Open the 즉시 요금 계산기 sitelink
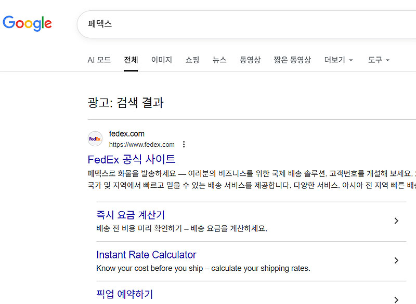Viewport: 416px width, 304px height. [x=131, y=215]
